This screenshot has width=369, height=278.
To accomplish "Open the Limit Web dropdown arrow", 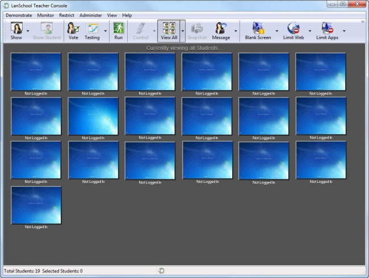I will (x=309, y=31).
